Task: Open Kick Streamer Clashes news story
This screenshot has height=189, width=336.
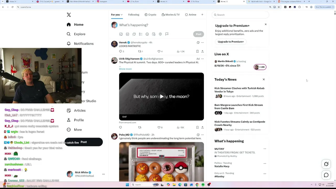Action: 239,90
